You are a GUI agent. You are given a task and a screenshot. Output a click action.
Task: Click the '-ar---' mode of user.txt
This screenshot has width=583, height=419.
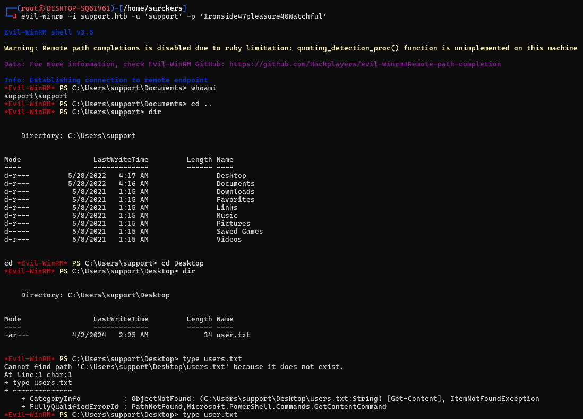[17, 335]
